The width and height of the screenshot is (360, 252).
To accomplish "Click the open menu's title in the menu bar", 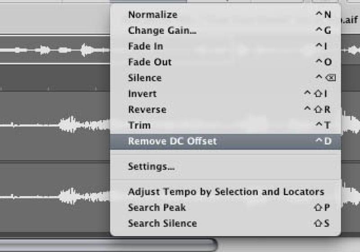I will coord(148,2).
